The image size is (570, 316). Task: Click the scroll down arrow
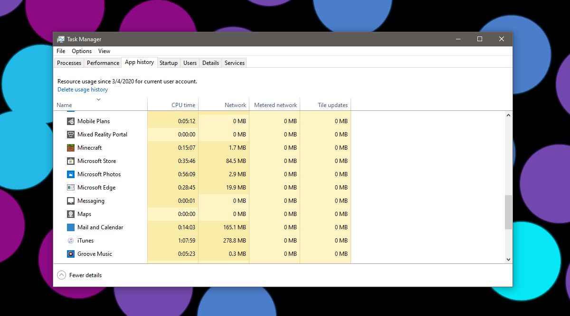pyautogui.click(x=508, y=259)
